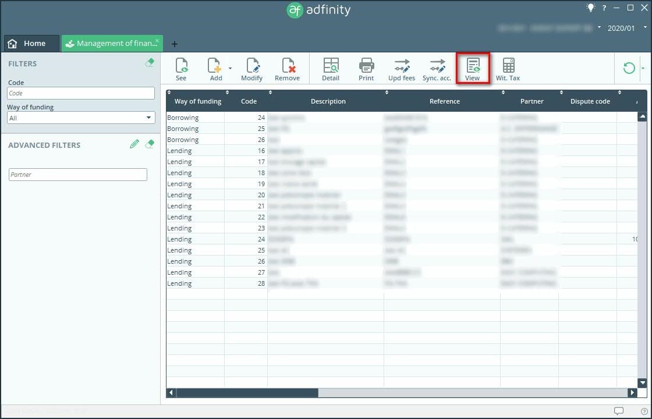Expand the Add button dropdown arrow
This screenshot has width=652, height=419.
click(x=230, y=68)
